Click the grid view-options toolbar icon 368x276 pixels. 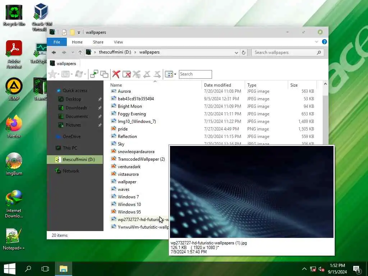(169, 74)
